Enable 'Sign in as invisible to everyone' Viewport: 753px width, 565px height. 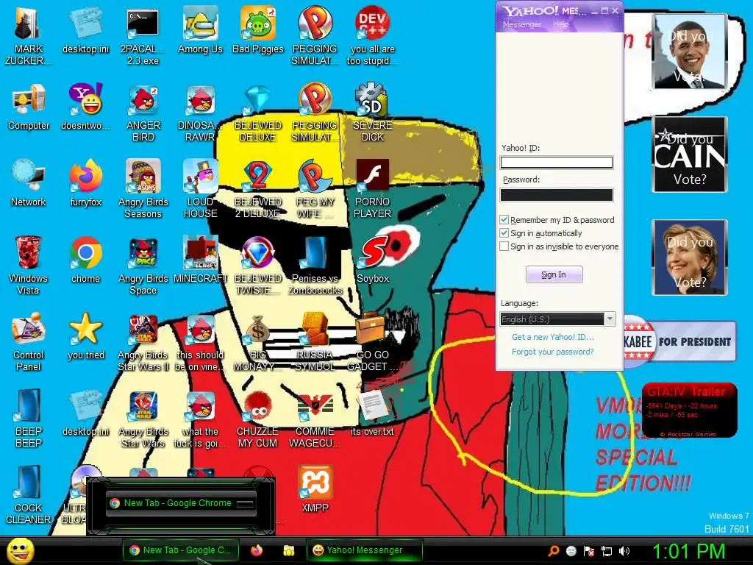(x=504, y=246)
